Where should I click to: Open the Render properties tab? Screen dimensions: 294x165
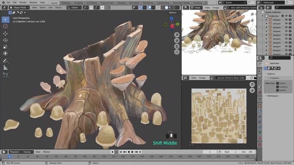click(260, 71)
